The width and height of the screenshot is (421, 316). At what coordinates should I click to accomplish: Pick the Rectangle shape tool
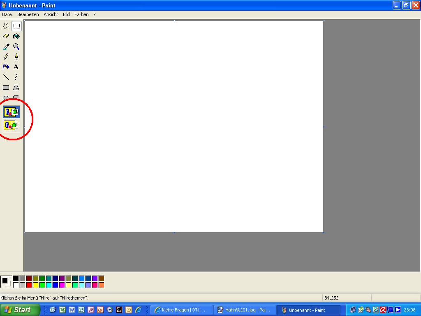6,88
